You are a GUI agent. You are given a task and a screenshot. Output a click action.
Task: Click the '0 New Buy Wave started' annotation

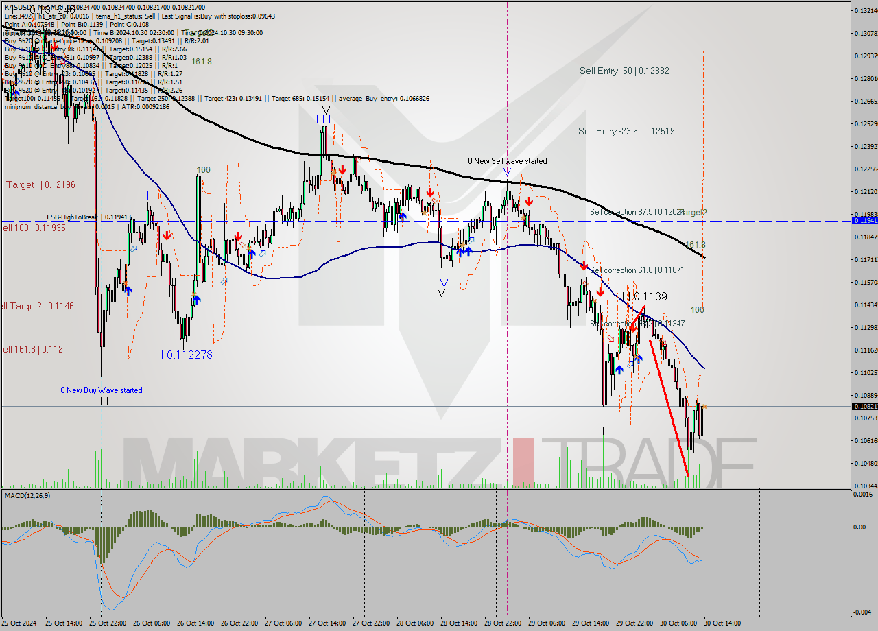click(x=102, y=390)
